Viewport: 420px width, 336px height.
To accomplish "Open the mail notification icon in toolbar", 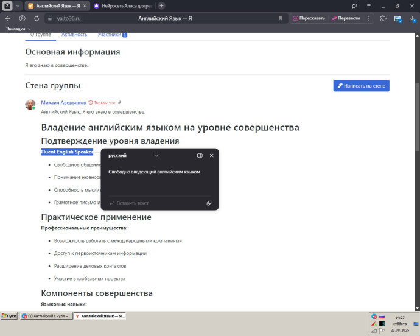I will coord(397,19).
